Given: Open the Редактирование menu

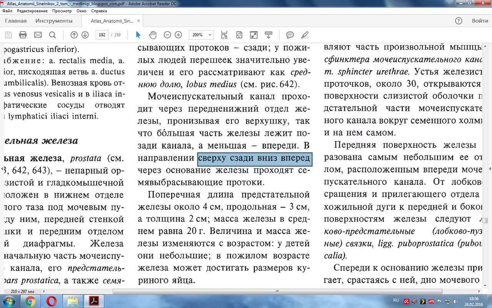Looking at the screenshot, I should (32, 11).
